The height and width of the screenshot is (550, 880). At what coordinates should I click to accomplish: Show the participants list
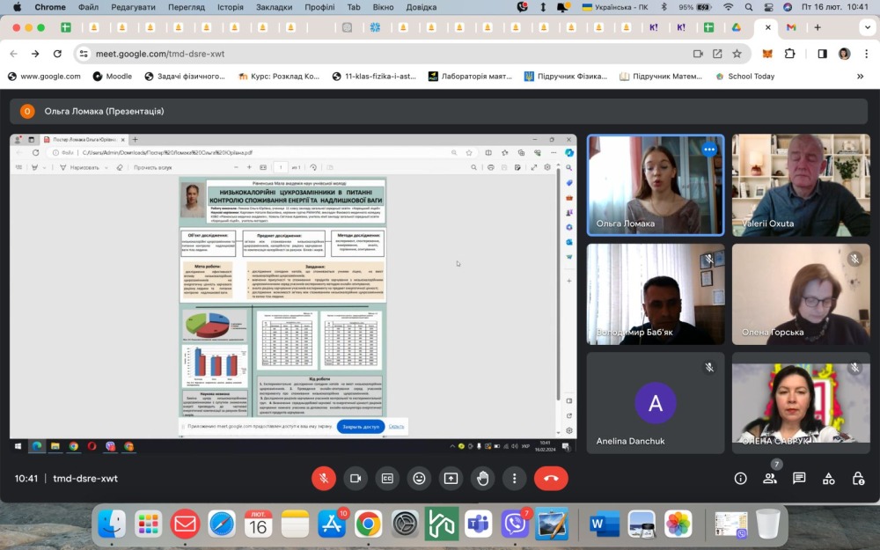[x=770, y=478]
